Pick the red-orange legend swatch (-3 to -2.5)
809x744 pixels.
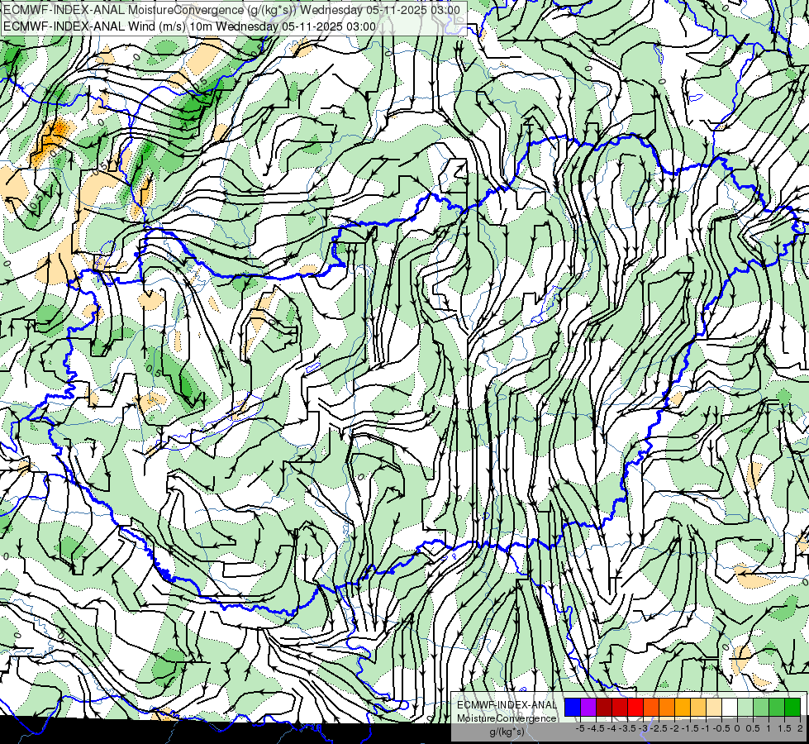point(651,707)
